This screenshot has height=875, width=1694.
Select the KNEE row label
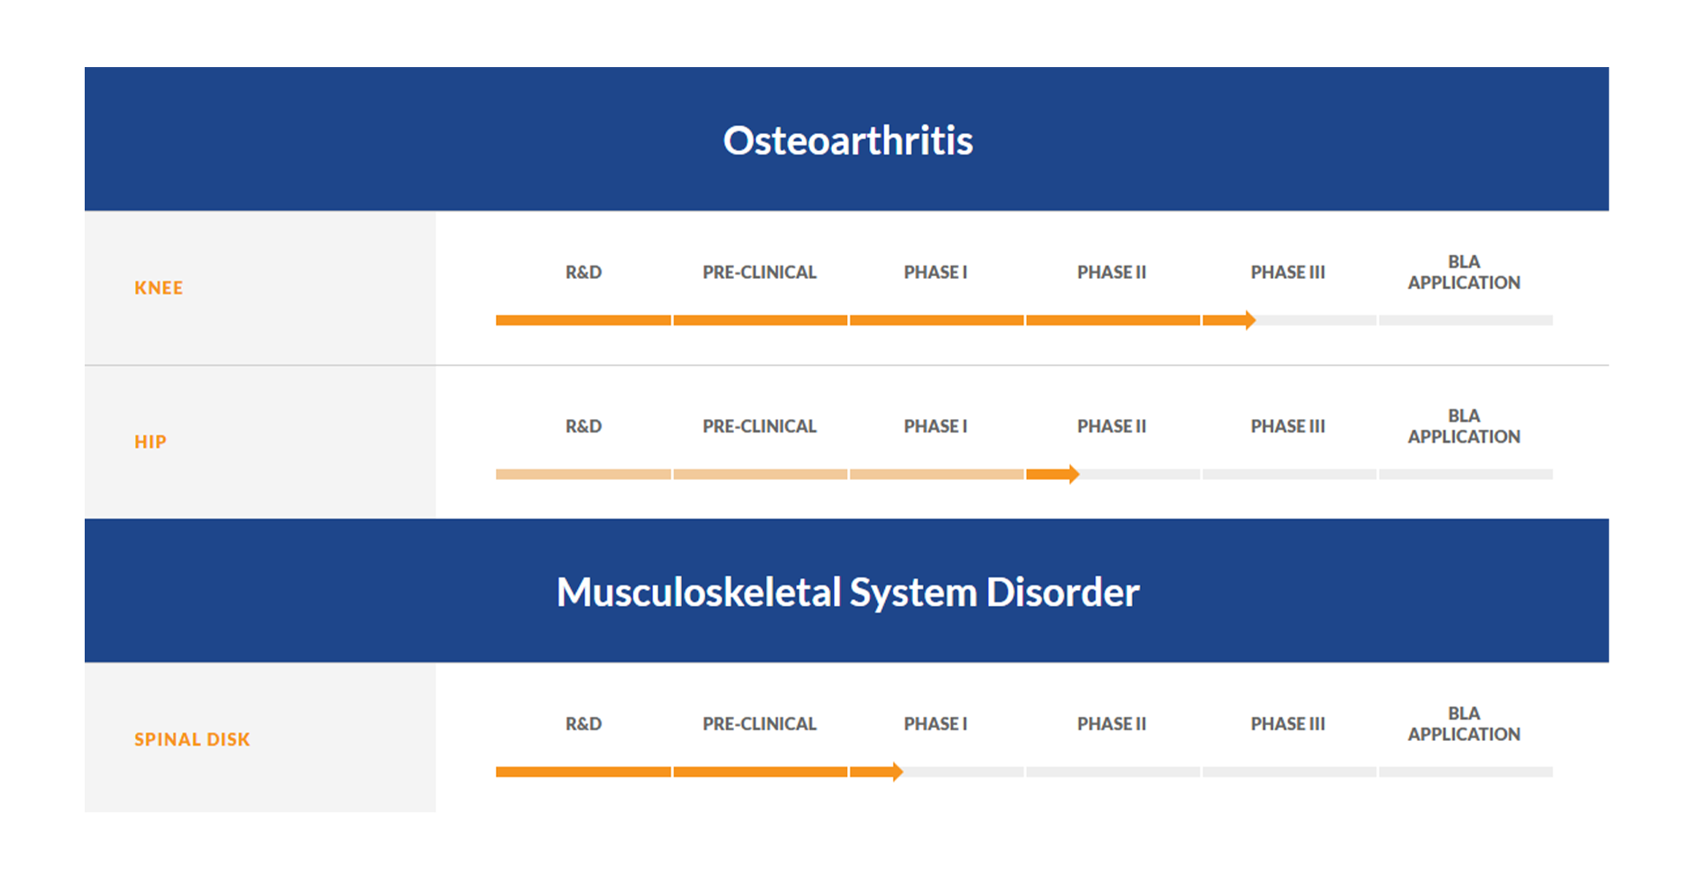159,288
